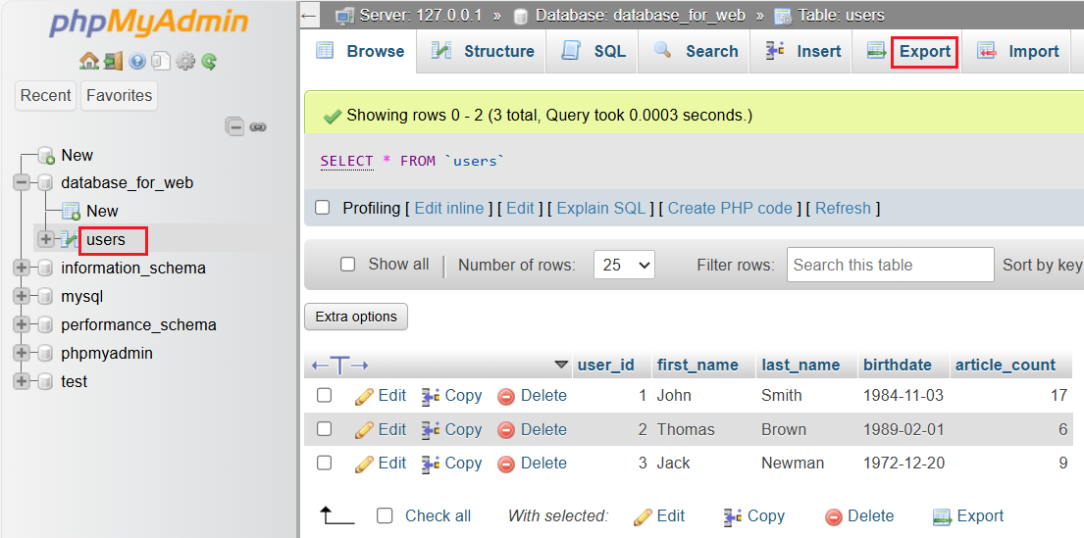The width and height of the screenshot is (1084, 538).
Task: Switch to the Browse tab
Action: [360, 52]
